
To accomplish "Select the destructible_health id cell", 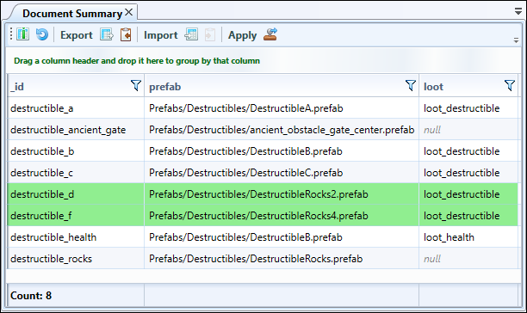I will [x=76, y=236].
